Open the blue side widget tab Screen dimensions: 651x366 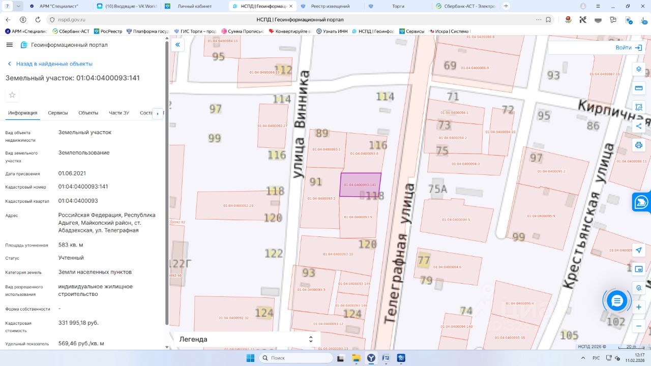pos(641,202)
